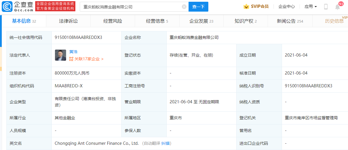Switch to the 知识产权 tab
The image size is (348, 150).
tap(246, 21)
